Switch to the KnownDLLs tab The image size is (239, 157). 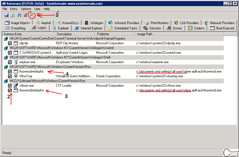click(68, 23)
